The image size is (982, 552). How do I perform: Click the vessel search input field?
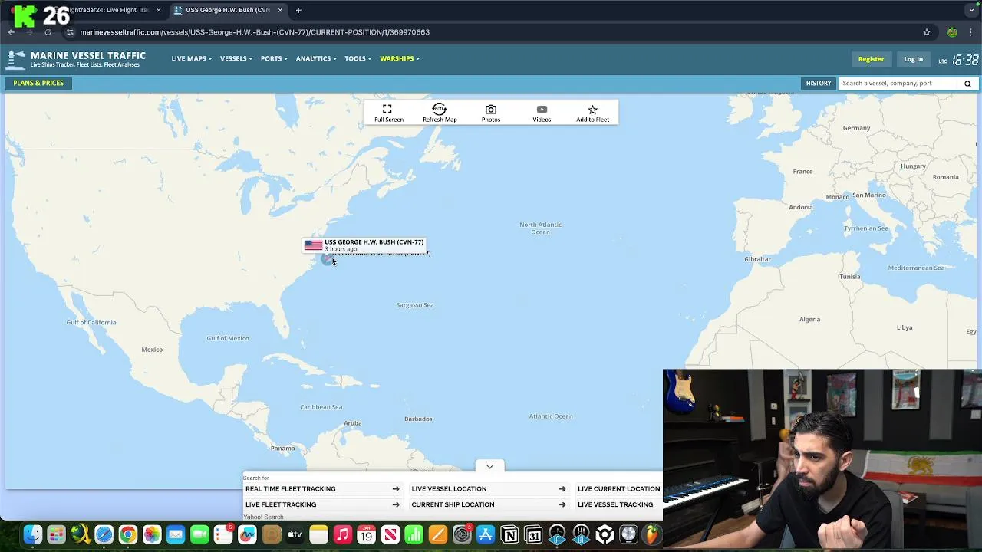coord(898,83)
